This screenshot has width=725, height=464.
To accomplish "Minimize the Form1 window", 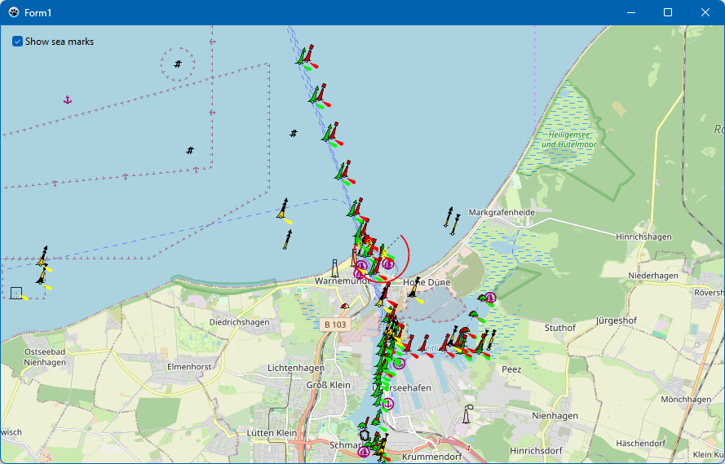I will coord(630,12).
